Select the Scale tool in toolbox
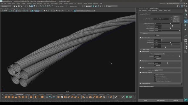 (185, 29)
